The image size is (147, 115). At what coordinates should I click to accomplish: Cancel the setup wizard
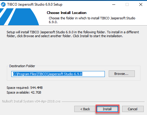(133, 109)
